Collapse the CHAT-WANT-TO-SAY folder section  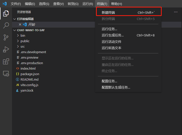(x=15, y=30)
